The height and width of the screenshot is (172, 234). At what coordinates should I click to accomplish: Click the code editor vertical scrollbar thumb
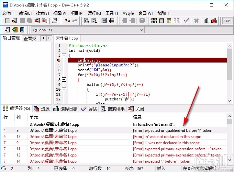(x=229, y=64)
